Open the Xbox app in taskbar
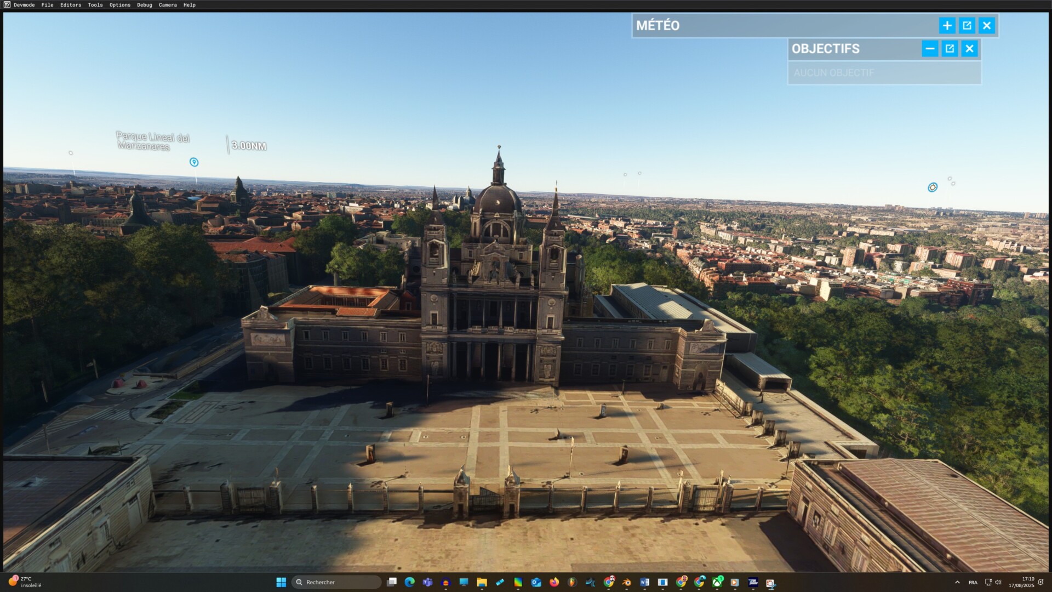 click(x=717, y=582)
